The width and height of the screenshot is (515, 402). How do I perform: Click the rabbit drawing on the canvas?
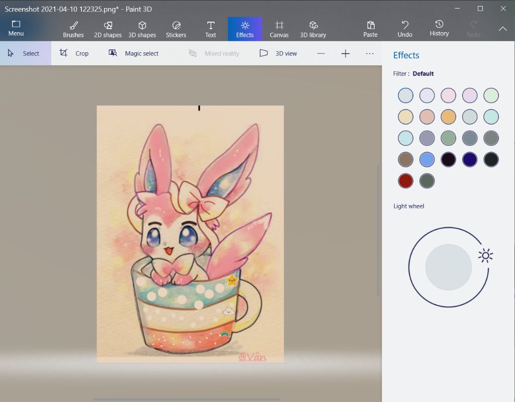click(x=190, y=234)
